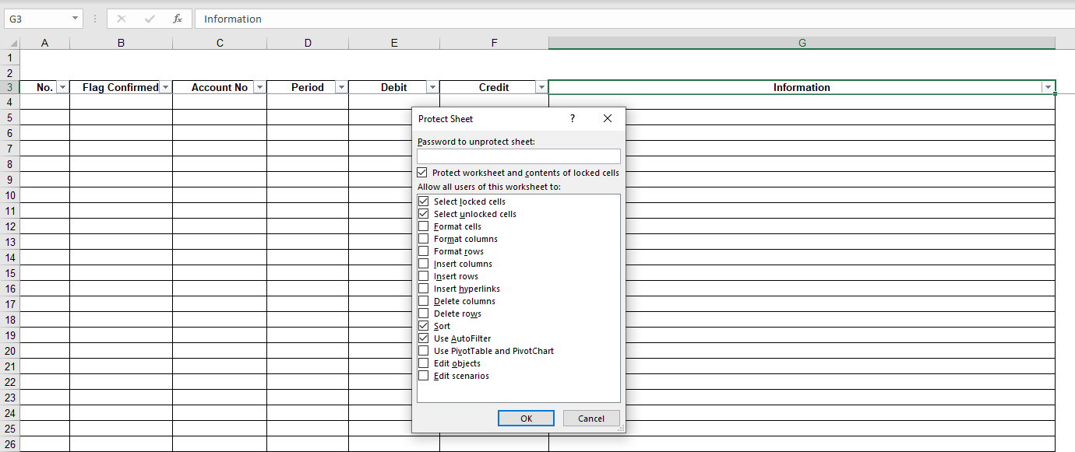
Task: Dismiss the dialog with Cancel
Action: pyautogui.click(x=591, y=418)
